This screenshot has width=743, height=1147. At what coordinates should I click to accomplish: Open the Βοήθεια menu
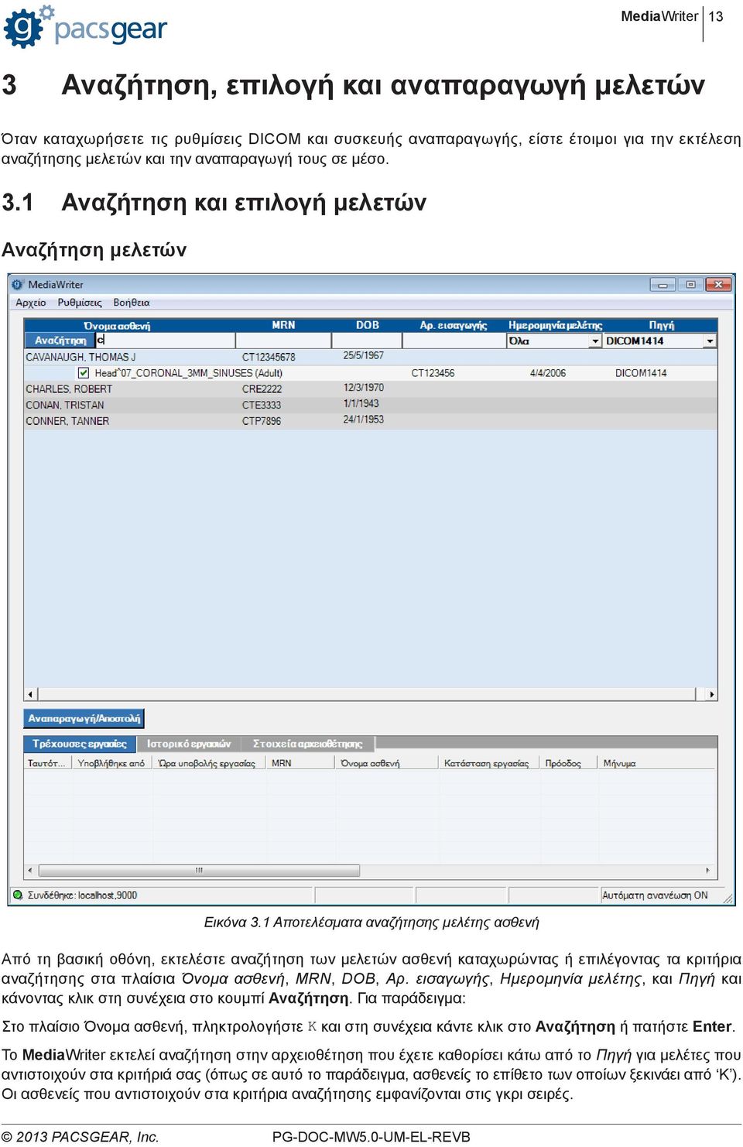point(132,303)
